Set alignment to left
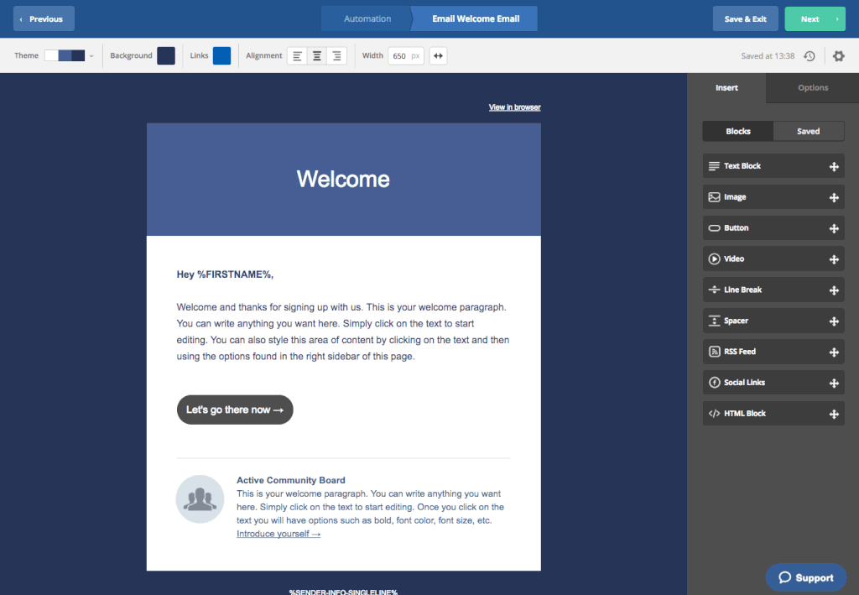 click(x=297, y=56)
